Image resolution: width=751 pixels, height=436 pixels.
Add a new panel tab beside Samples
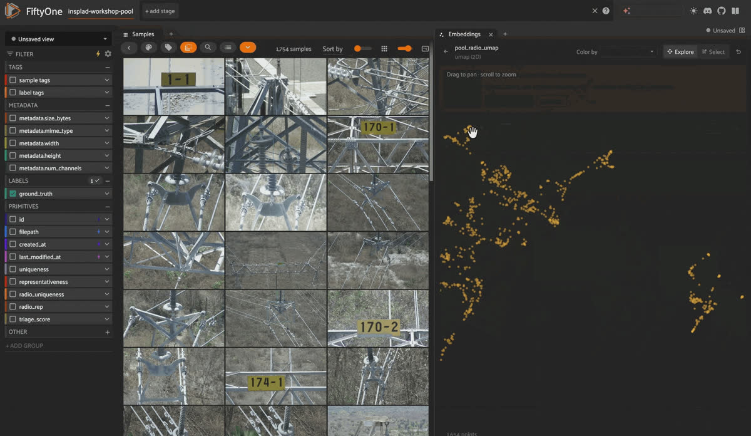pos(171,34)
